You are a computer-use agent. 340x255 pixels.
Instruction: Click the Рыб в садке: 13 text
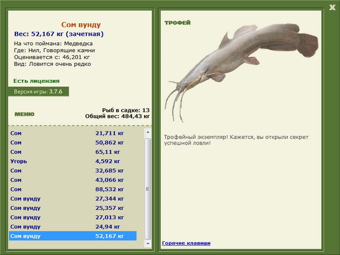tap(126, 110)
